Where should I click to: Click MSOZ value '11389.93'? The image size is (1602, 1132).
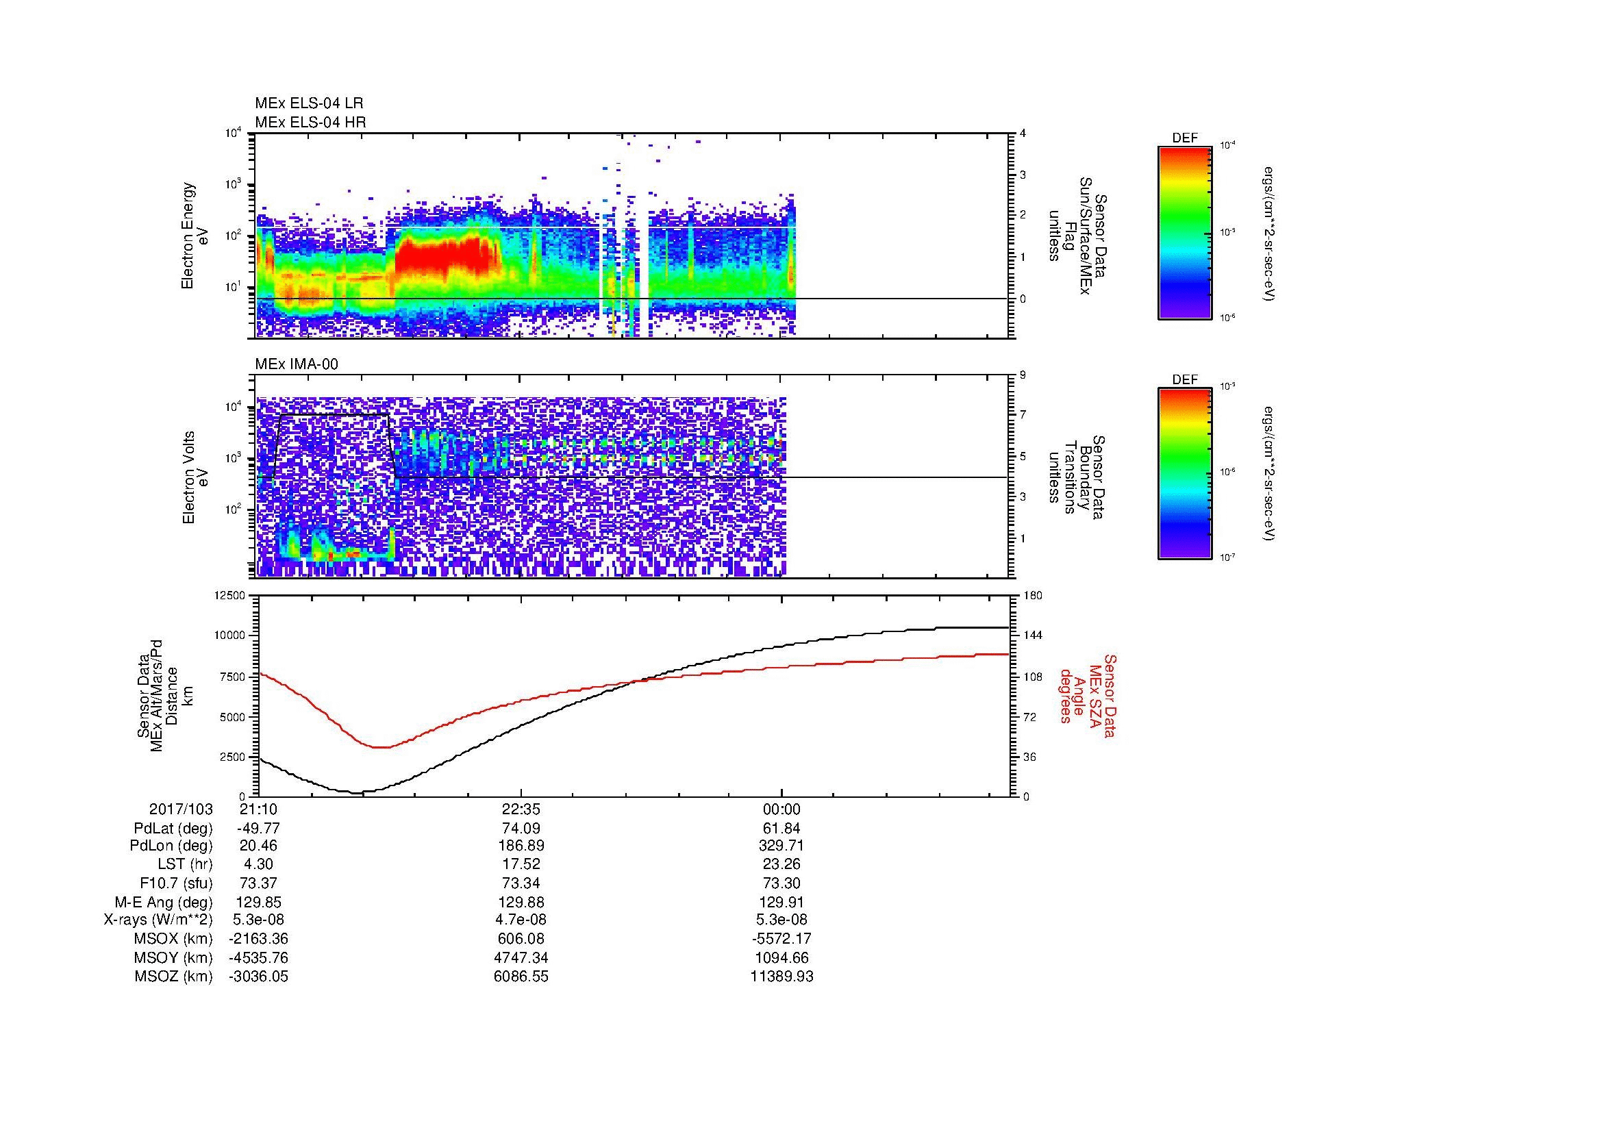782,977
